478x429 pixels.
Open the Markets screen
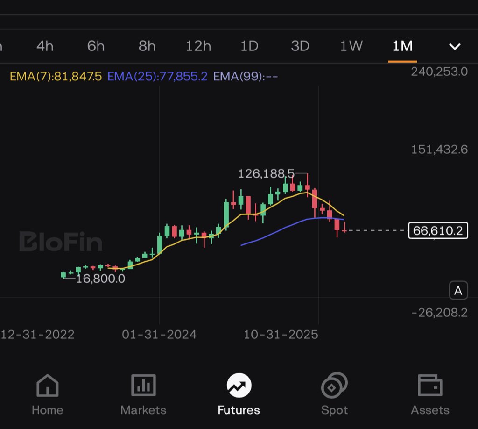(x=143, y=393)
